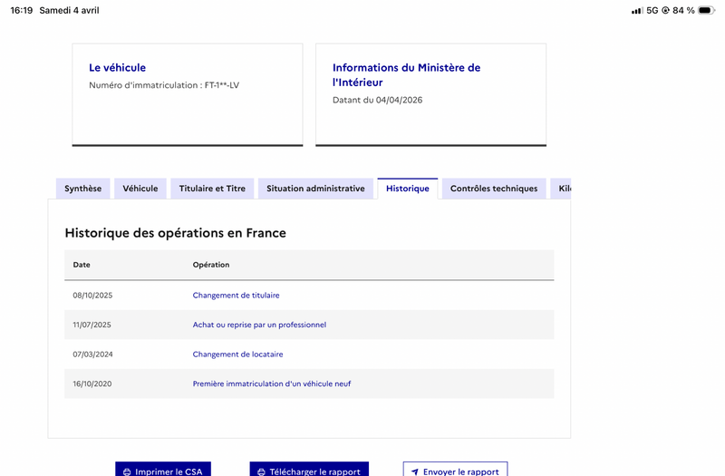Click the Date column header

tap(82, 265)
